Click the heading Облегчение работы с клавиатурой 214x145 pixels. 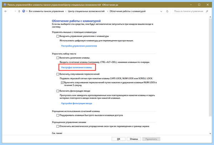(x=76, y=21)
